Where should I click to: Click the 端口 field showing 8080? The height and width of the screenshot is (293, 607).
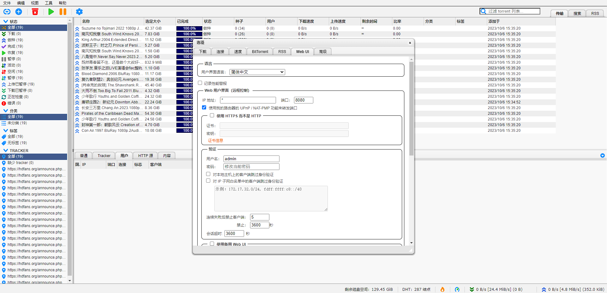click(303, 100)
